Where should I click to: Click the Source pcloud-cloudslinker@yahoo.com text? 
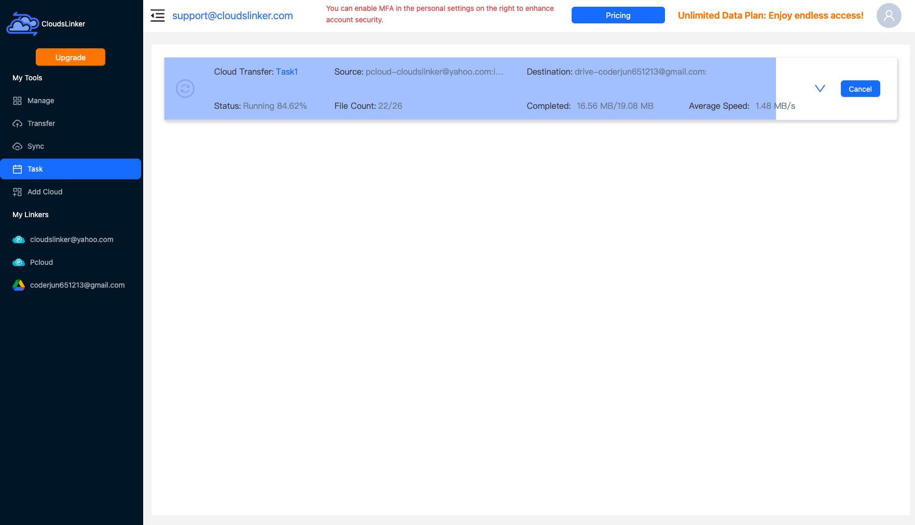(x=419, y=72)
